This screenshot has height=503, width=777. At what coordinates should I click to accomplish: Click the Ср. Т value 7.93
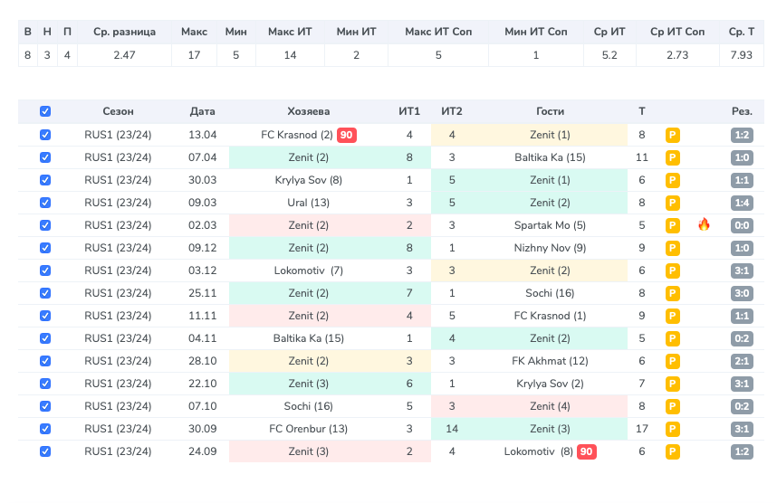(x=742, y=55)
